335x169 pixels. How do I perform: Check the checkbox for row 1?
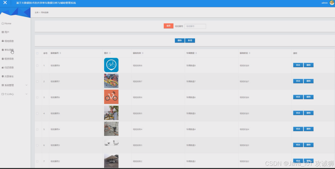tap(37, 65)
